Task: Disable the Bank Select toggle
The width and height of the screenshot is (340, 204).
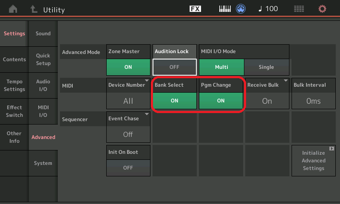Action: tap(174, 101)
